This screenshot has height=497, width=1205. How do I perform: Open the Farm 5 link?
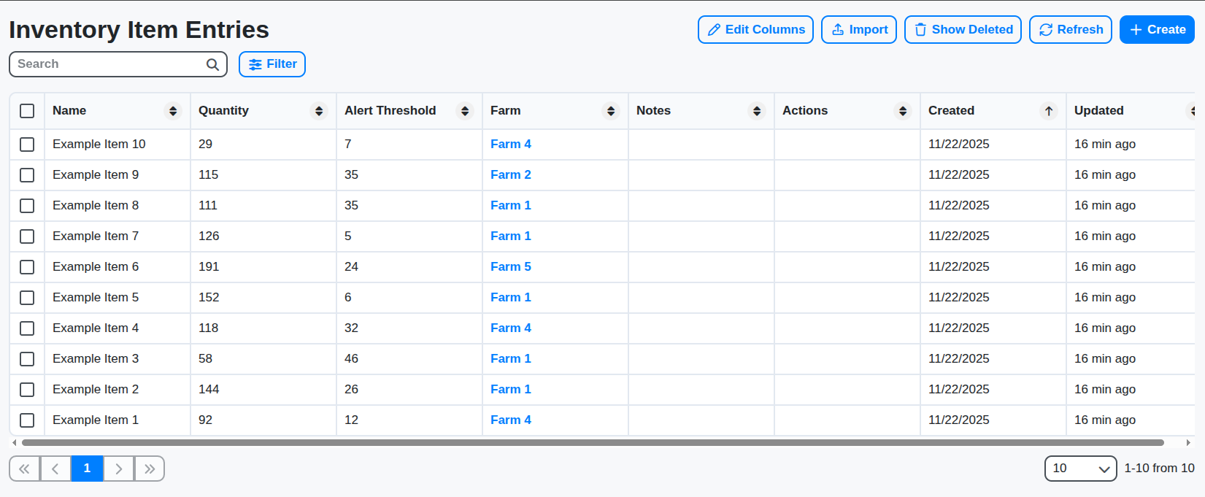point(510,267)
